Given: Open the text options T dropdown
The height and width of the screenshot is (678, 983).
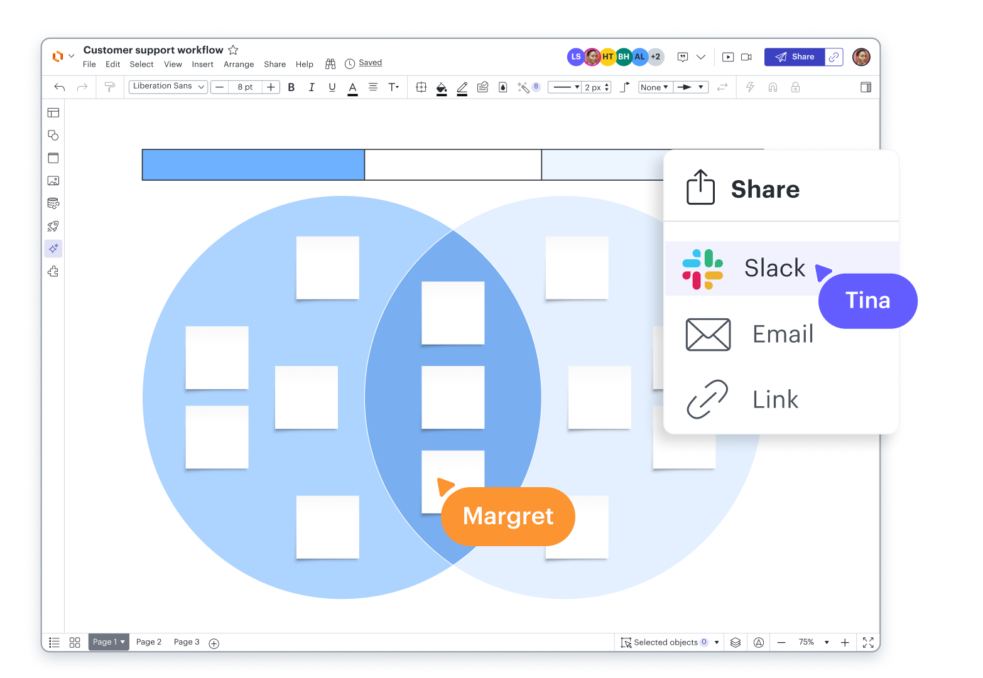Looking at the screenshot, I should click(394, 87).
